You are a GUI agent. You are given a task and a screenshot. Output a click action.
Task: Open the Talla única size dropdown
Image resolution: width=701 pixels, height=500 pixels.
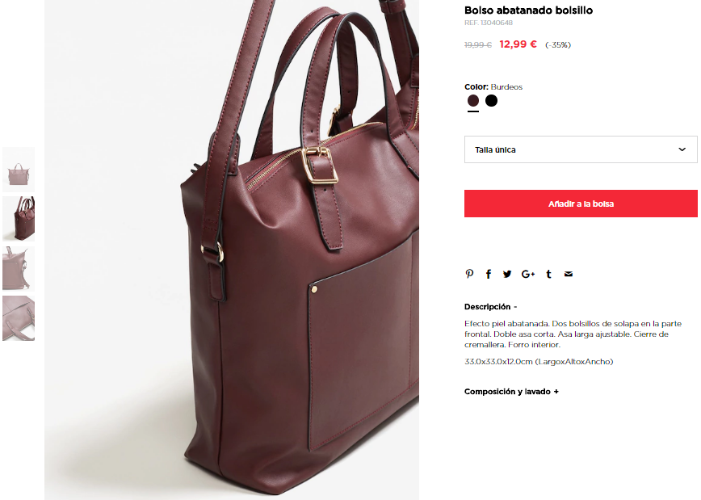581,149
